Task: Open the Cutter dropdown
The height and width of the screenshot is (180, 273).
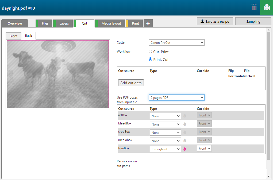Action: coord(176,43)
